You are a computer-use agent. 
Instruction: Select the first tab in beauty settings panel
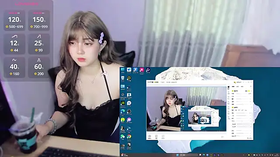click(x=233, y=87)
